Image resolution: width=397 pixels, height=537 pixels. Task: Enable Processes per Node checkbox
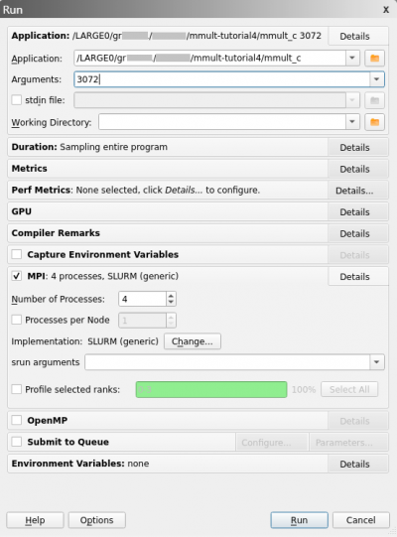click(x=17, y=320)
